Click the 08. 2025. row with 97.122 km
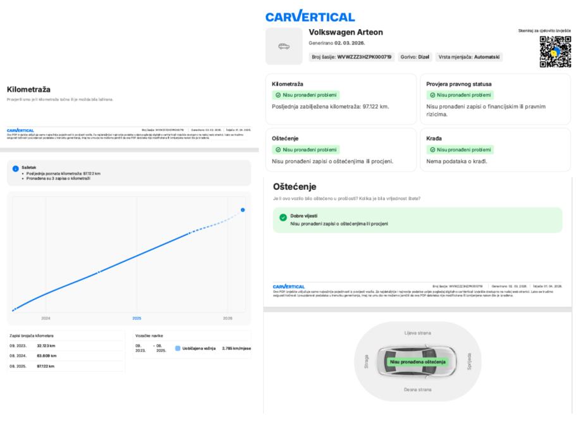This screenshot has height=429, width=581. click(66, 366)
